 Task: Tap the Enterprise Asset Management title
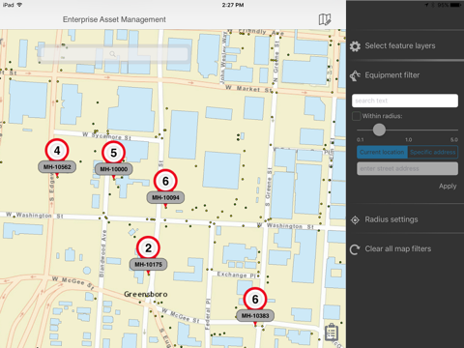coord(114,19)
